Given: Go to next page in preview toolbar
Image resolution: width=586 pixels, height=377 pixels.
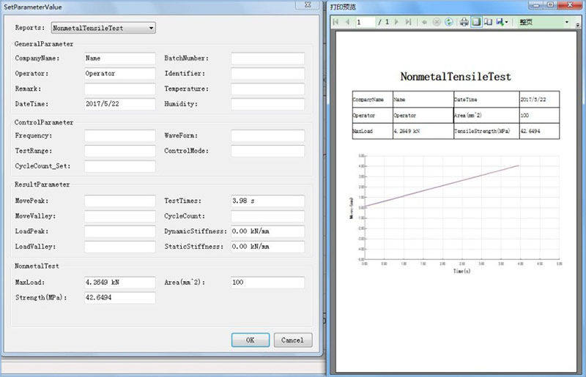Looking at the screenshot, I should coord(397,22).
